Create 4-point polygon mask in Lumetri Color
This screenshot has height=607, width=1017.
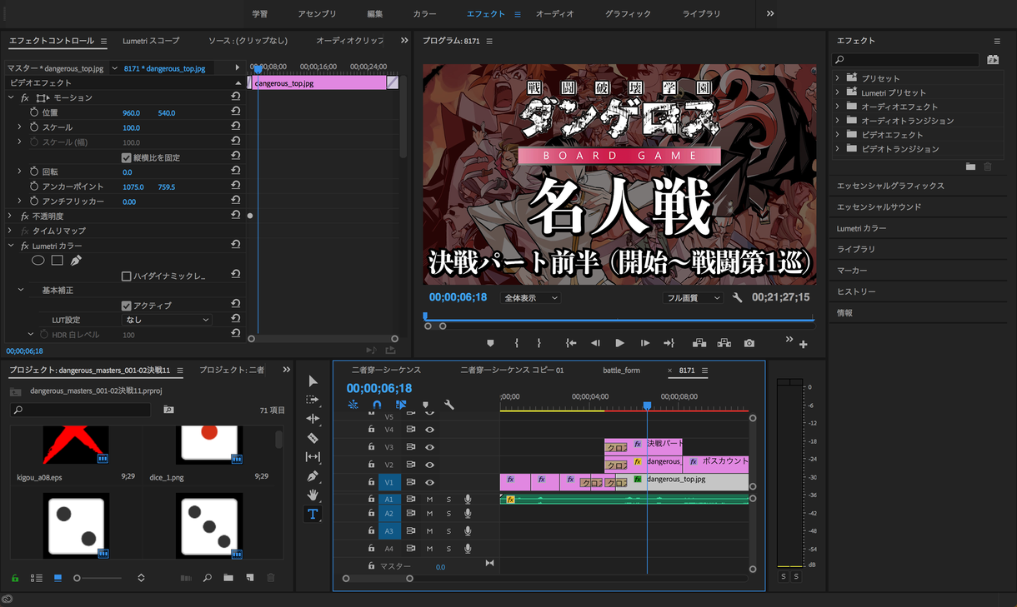(x=57, y=261)
